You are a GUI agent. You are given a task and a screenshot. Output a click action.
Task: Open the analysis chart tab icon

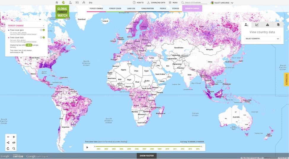pos(257,25)
